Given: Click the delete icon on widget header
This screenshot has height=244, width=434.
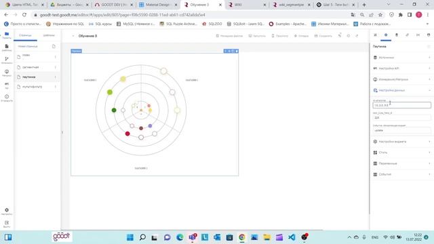Looking at the screenshot, I should pos(237,51).
